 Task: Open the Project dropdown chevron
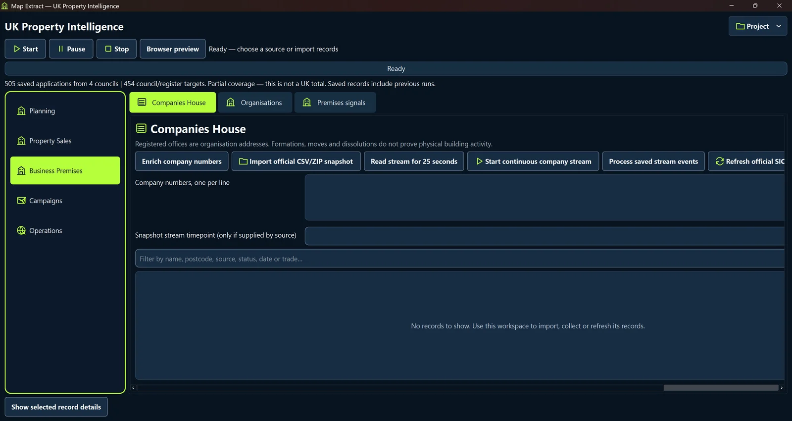click(x=779, y=26)
